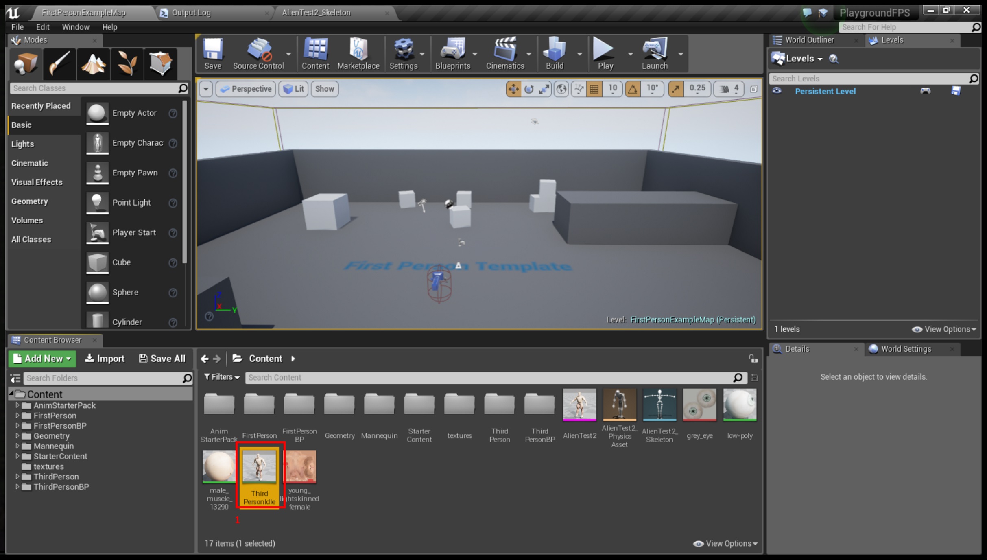
Task: Click the Persistent Level gamepad blueprint icon
Action: pos(925,91)
